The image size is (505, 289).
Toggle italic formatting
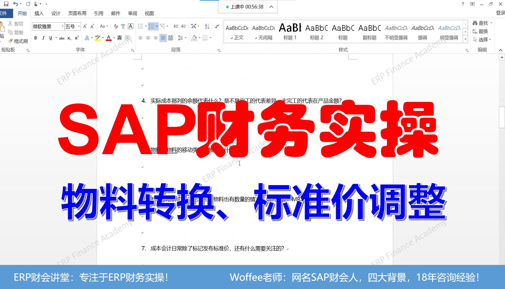pyautogui.click(x=43, y=38)
